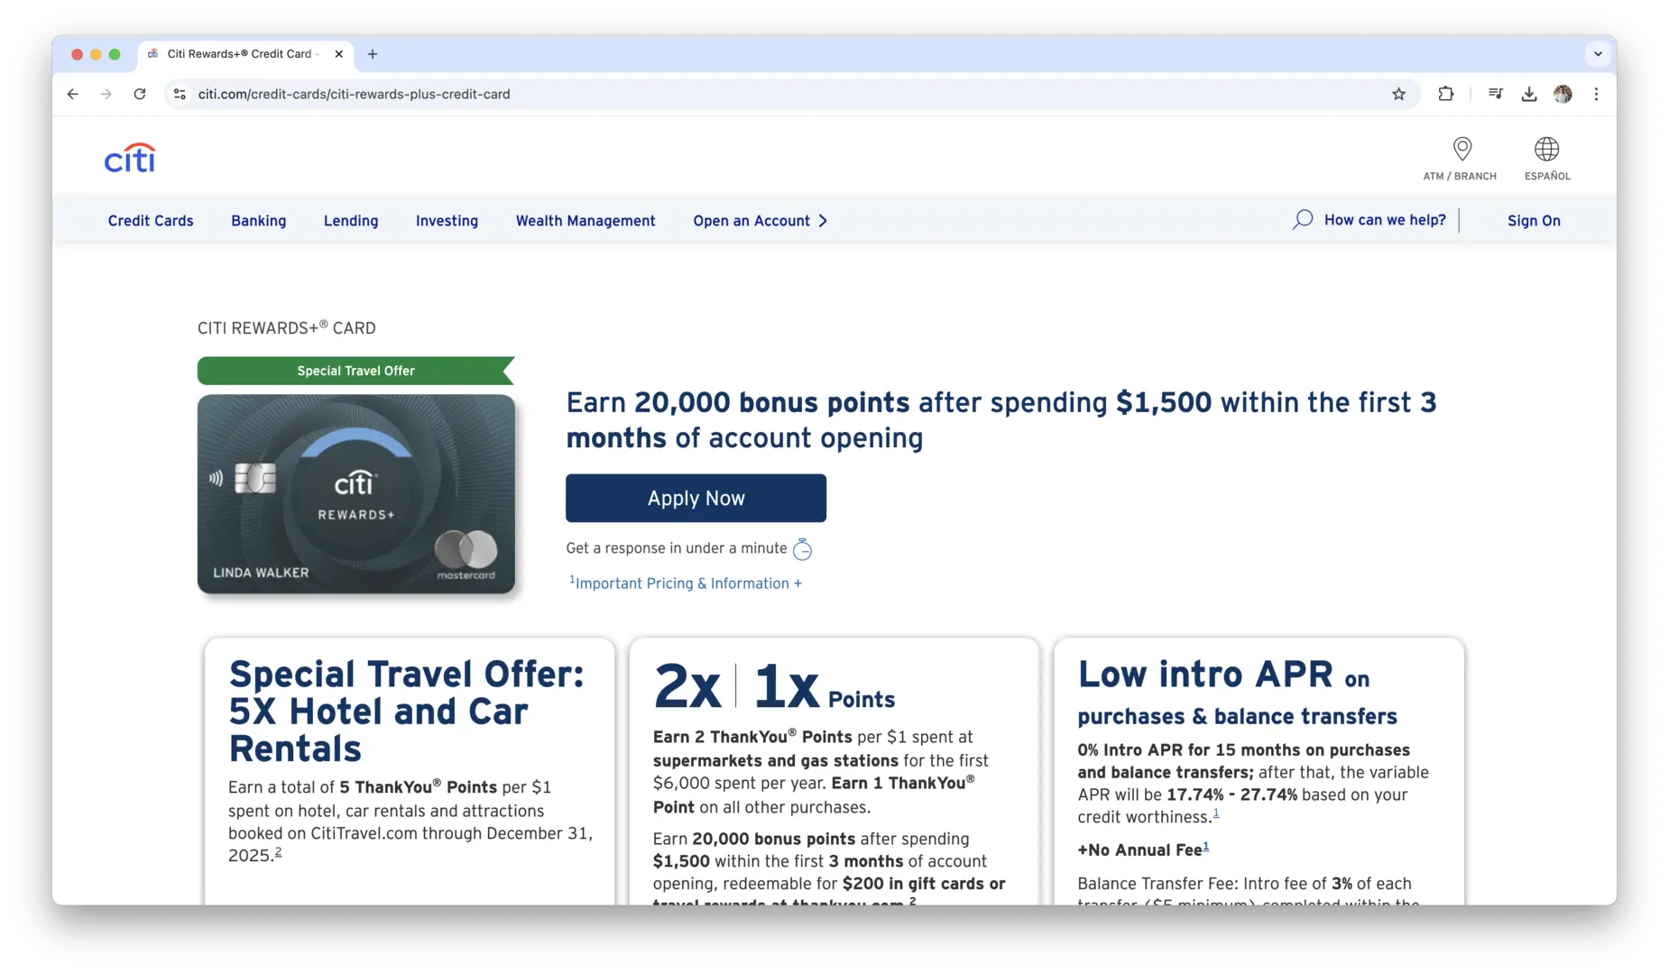Open the ATM / Branch locator icon

[x=1462, y=149]
